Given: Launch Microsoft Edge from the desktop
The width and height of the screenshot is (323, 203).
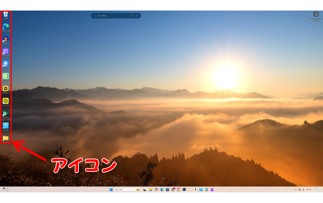Looking at the screenshot, I should point(5,27).
